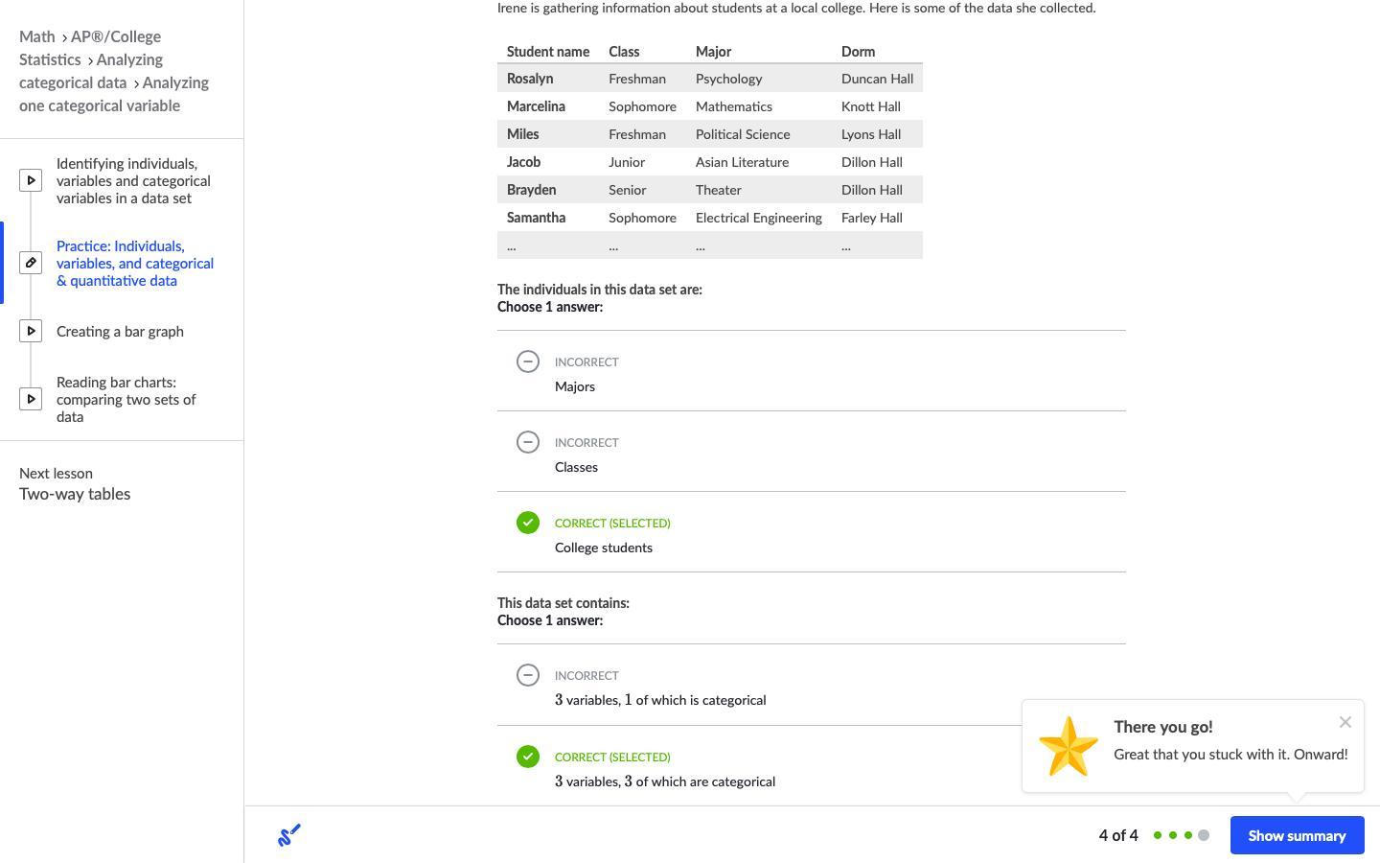Dismiss the There you go popup
This screenshot has width=1380, height=863.
click(1345, 722)
